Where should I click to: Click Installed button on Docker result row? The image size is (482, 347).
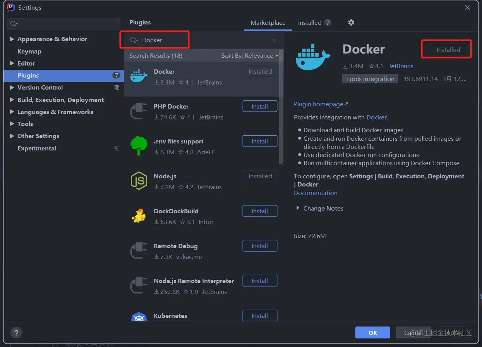click(x=260, y=71)
